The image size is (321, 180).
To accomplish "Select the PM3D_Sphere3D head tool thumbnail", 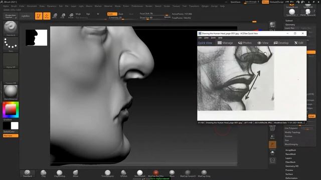I will 307,12.
